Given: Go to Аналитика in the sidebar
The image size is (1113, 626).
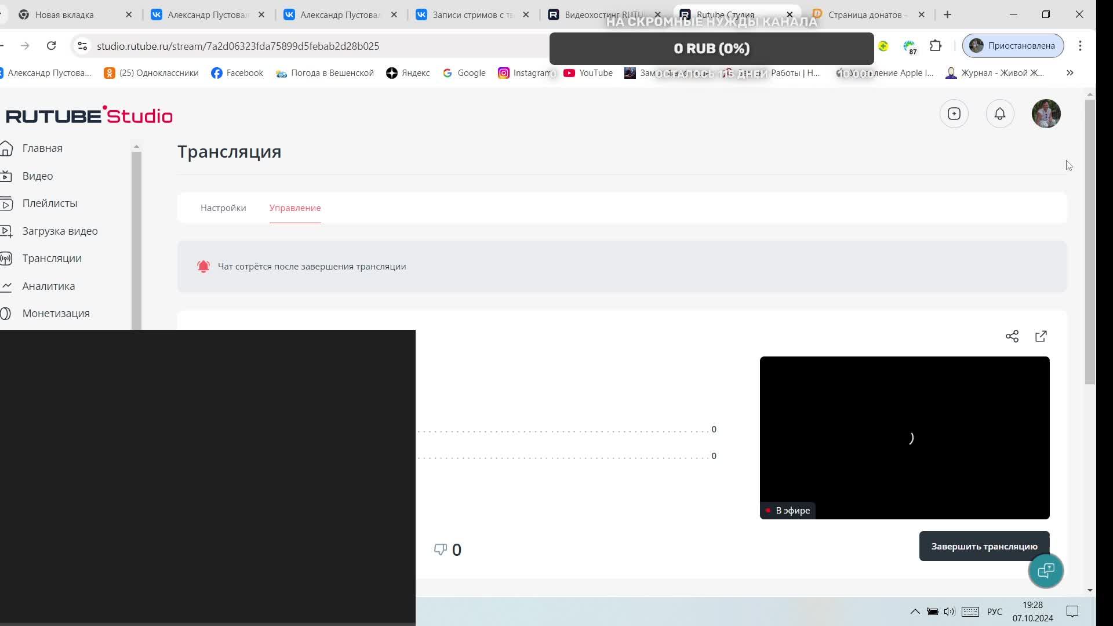Looking at the screenshot, I should 49,286.
